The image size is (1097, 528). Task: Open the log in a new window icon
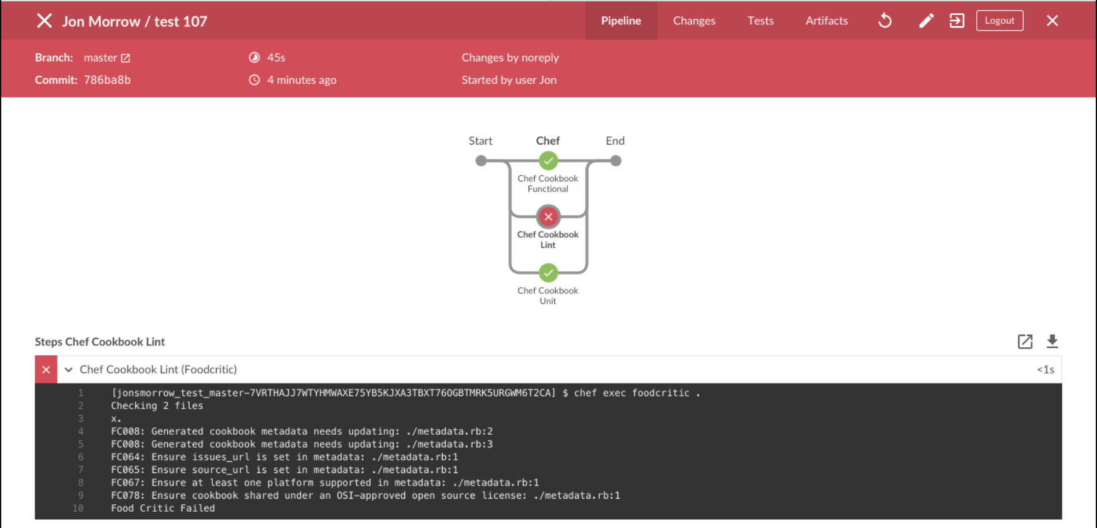pos(1025,342)
